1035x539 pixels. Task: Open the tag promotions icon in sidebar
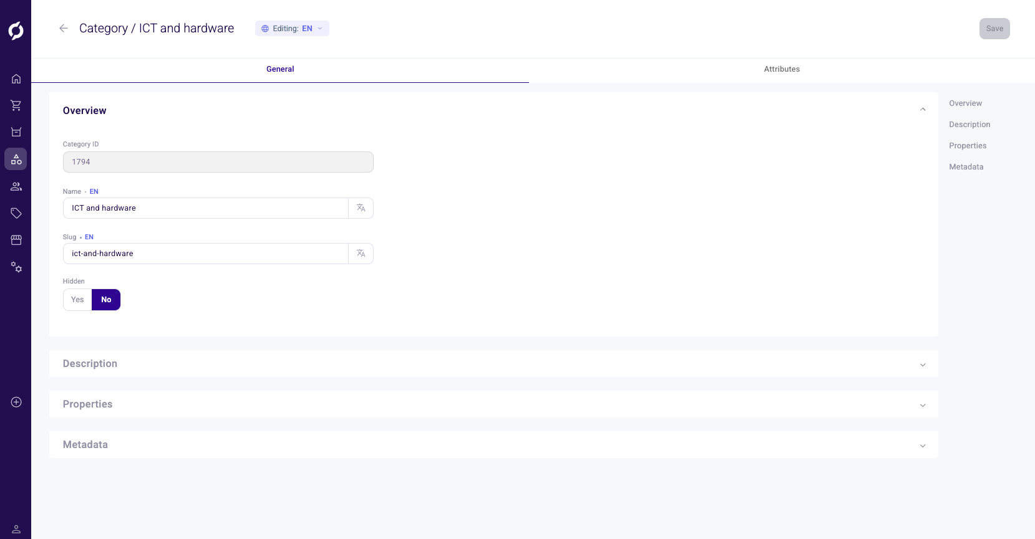click(16, 213)
